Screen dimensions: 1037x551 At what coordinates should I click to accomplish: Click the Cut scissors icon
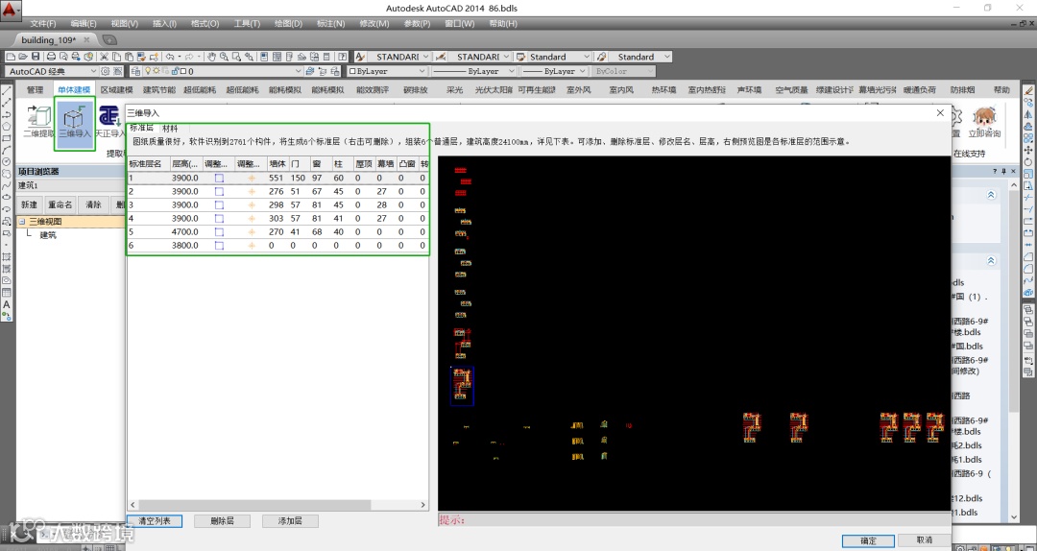pyautogui.click(x=105, y=57)
